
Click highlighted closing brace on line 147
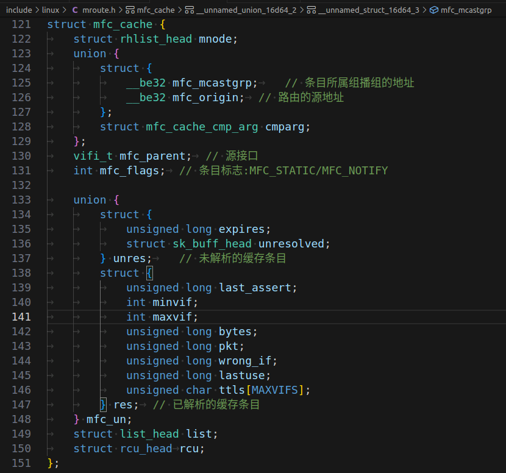pos(103,405)
